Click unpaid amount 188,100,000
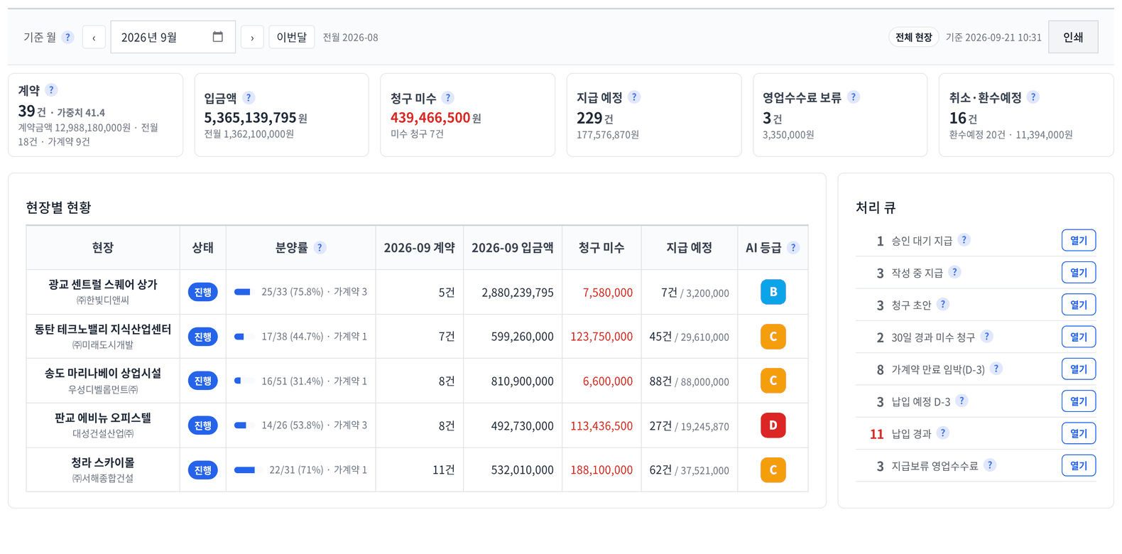The width and height of the screenshot is (1122, 554). (x=601, y=470)
